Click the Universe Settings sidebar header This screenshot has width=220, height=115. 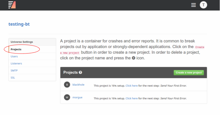22,42
